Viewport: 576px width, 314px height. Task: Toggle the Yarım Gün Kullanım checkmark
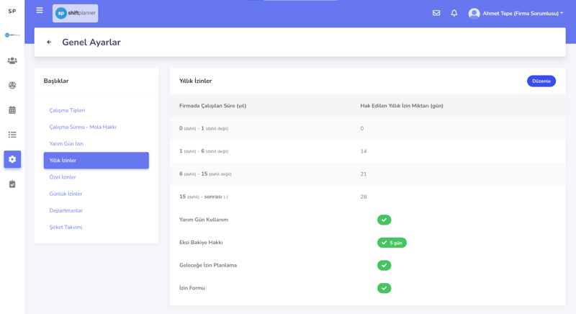click(x=384, y=220)
